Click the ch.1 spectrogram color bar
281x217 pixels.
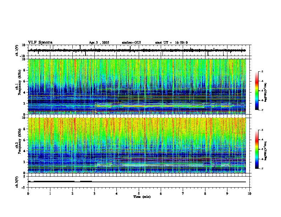(257, 91)
